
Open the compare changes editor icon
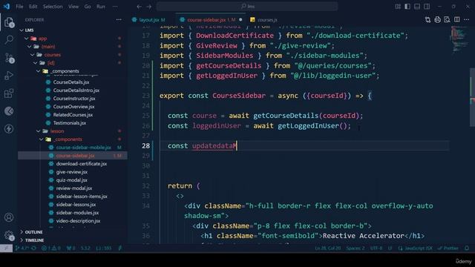[427, 20]
